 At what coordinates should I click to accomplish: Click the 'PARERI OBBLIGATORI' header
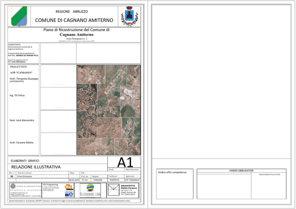coord(241,171)
